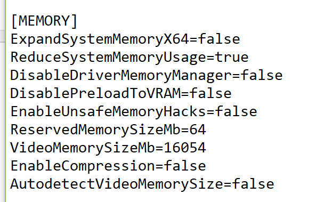
Task: Click the true value of ReduceSystemMemoryUsage
Action: click(232, 57)
